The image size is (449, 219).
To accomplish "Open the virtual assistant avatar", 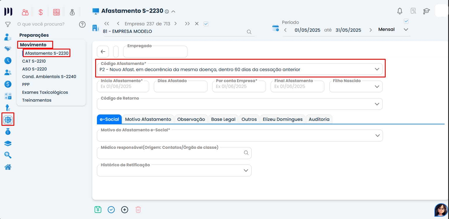I will click(441, 210).
